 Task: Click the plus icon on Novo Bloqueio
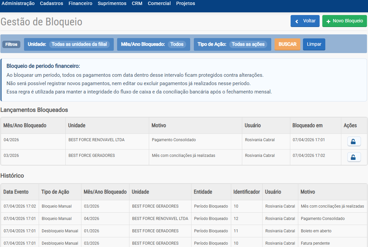[328, 21]
